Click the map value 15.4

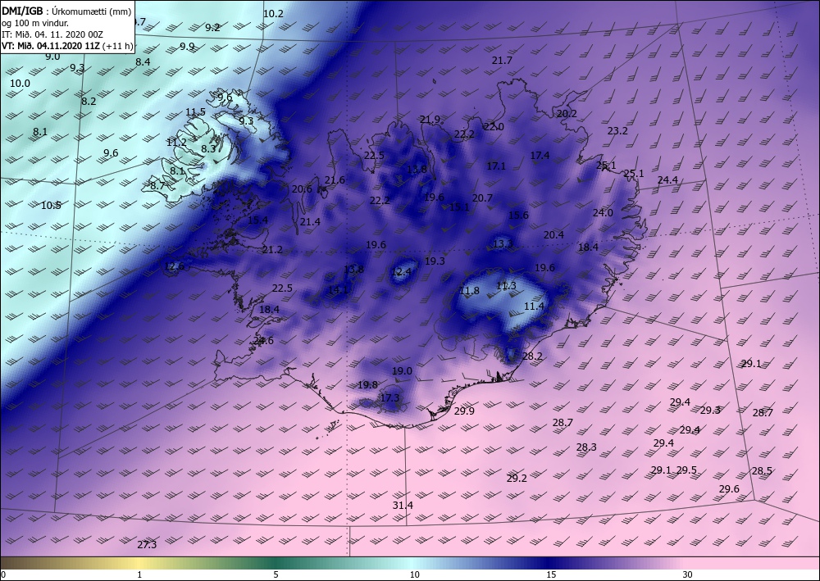(257, 220)
